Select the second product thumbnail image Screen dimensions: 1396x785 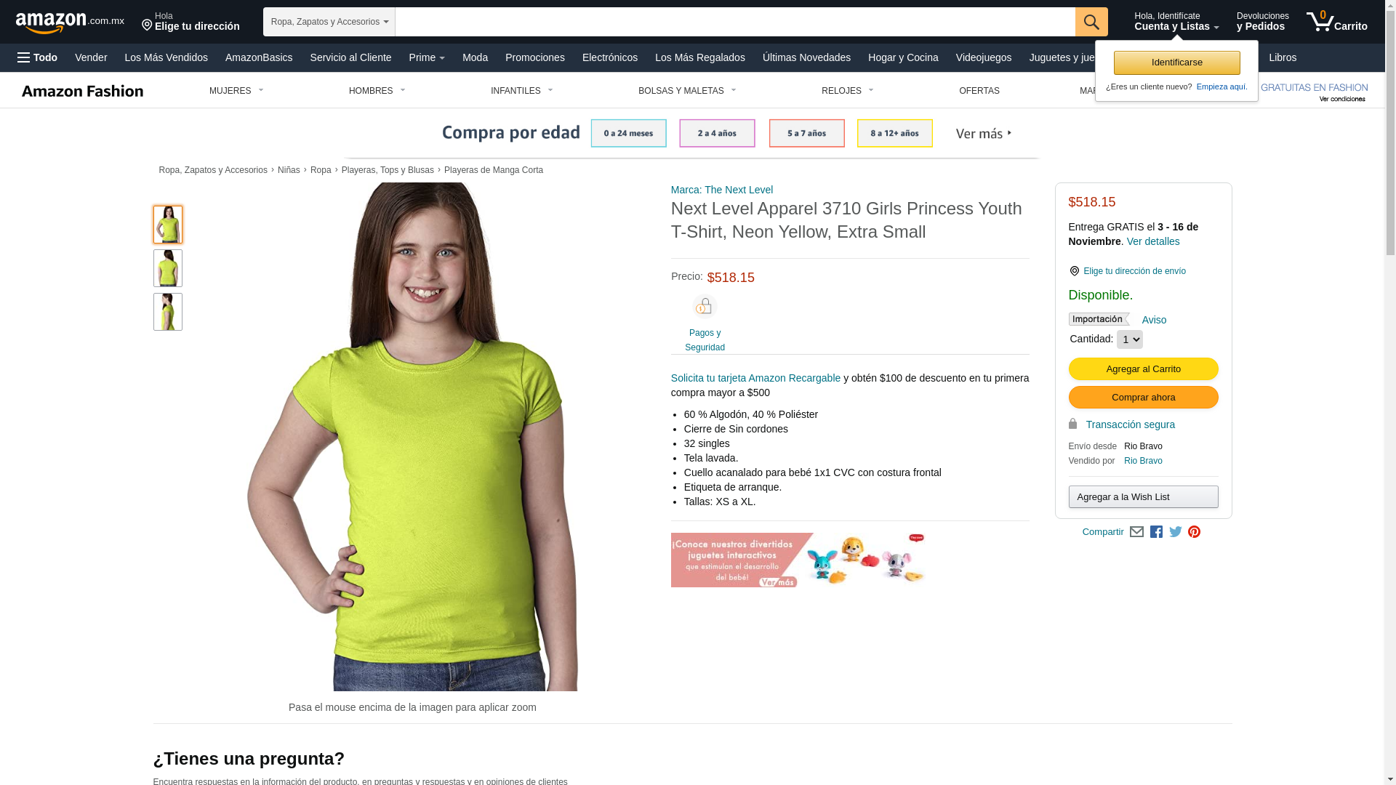168,268
